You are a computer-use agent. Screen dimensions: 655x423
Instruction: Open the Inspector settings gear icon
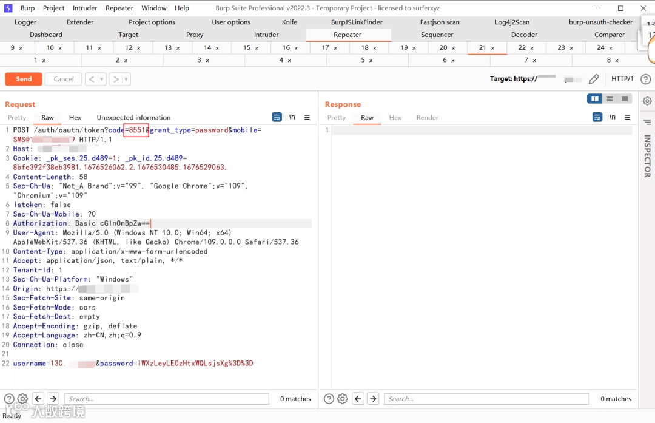click(x=647, y=101)
